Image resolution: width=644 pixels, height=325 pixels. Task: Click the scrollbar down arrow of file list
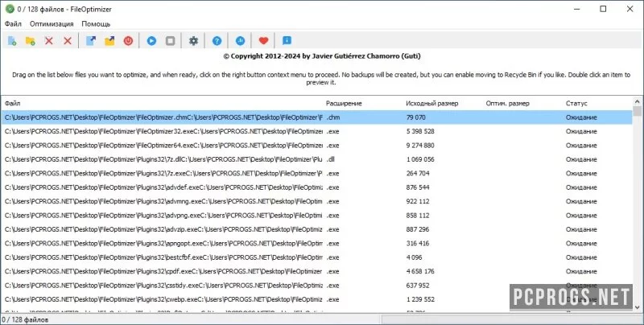(x=638, y=307)
